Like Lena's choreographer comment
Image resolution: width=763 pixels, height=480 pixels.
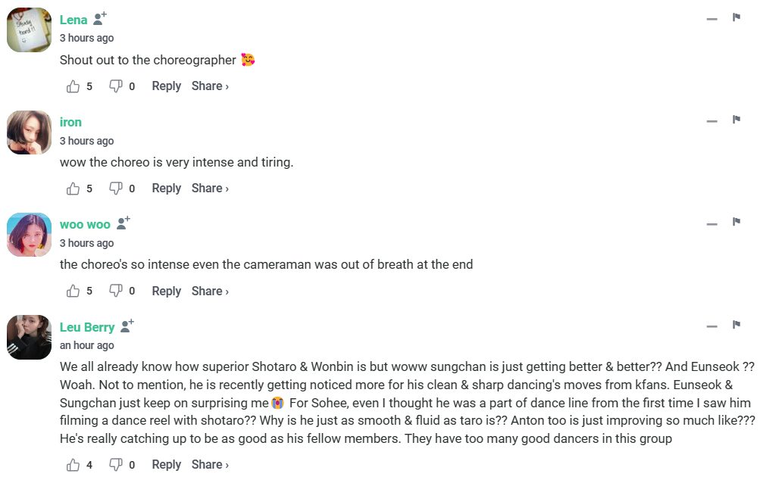(x=73, y=86)
